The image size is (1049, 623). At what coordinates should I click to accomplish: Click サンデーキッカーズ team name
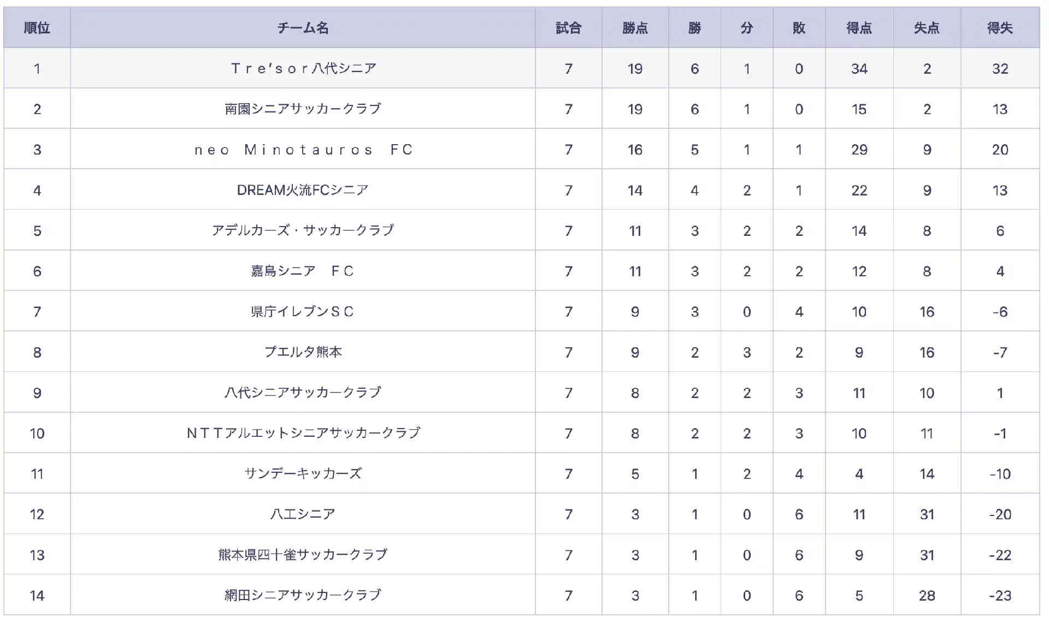click(x=303, y=473)
